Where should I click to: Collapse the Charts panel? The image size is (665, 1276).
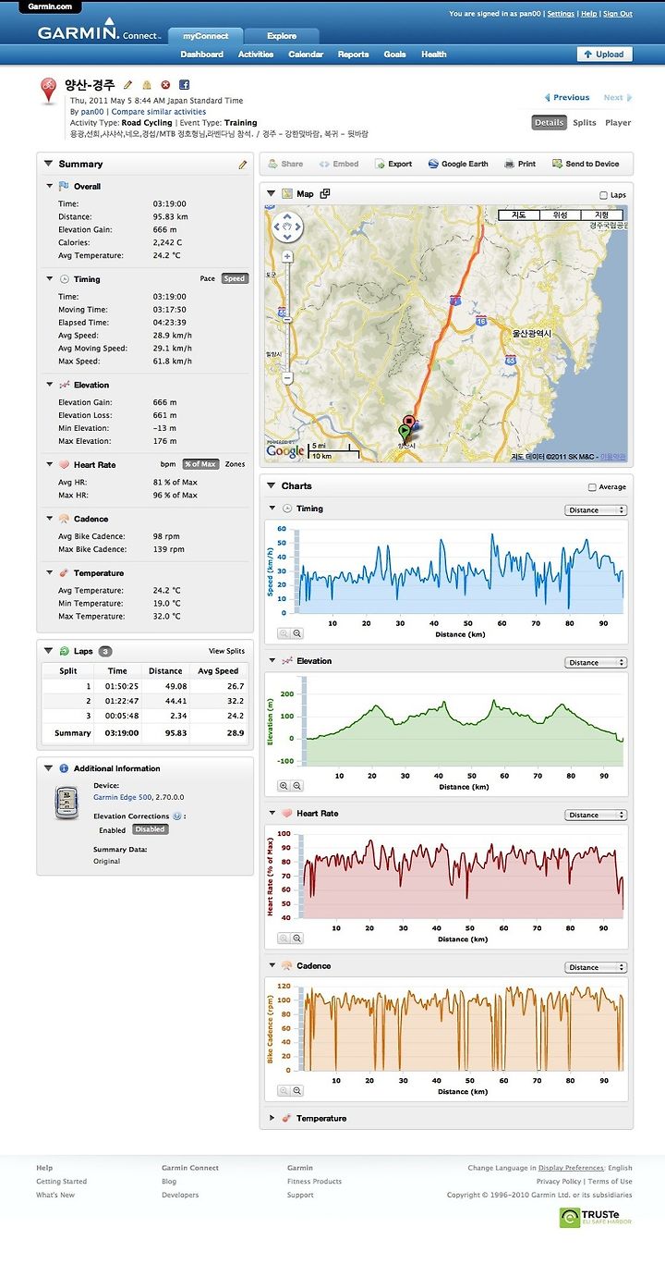(272, 486)
